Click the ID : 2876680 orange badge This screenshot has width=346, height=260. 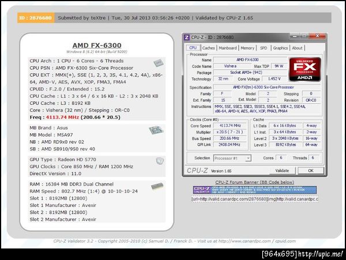(x=36, y=18)
